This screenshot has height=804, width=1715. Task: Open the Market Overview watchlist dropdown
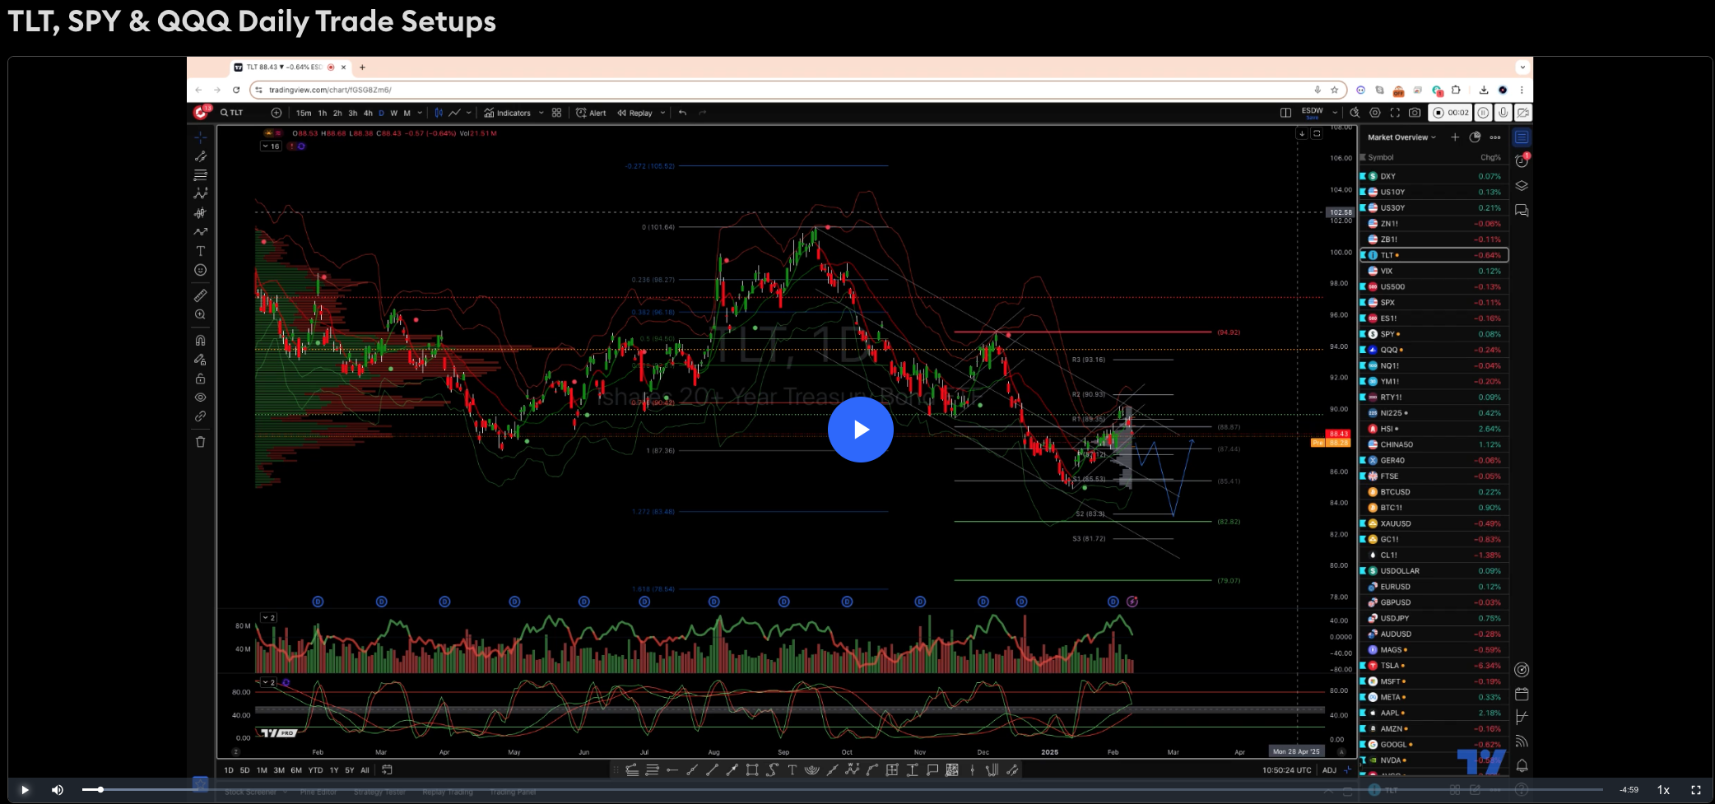tap(1401, 137)
